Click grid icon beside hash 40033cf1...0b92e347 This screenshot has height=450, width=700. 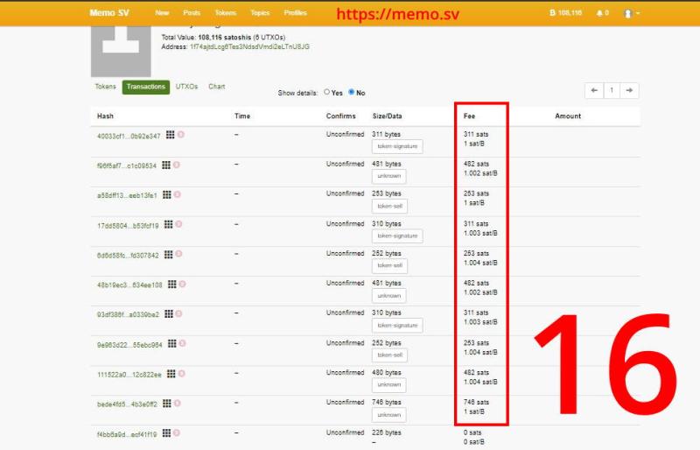tap(170, 135)
